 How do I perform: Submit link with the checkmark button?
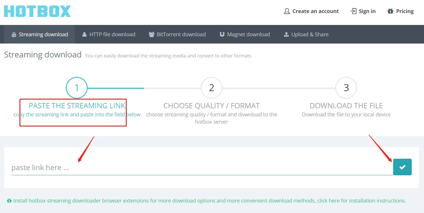tap(402, 167)
